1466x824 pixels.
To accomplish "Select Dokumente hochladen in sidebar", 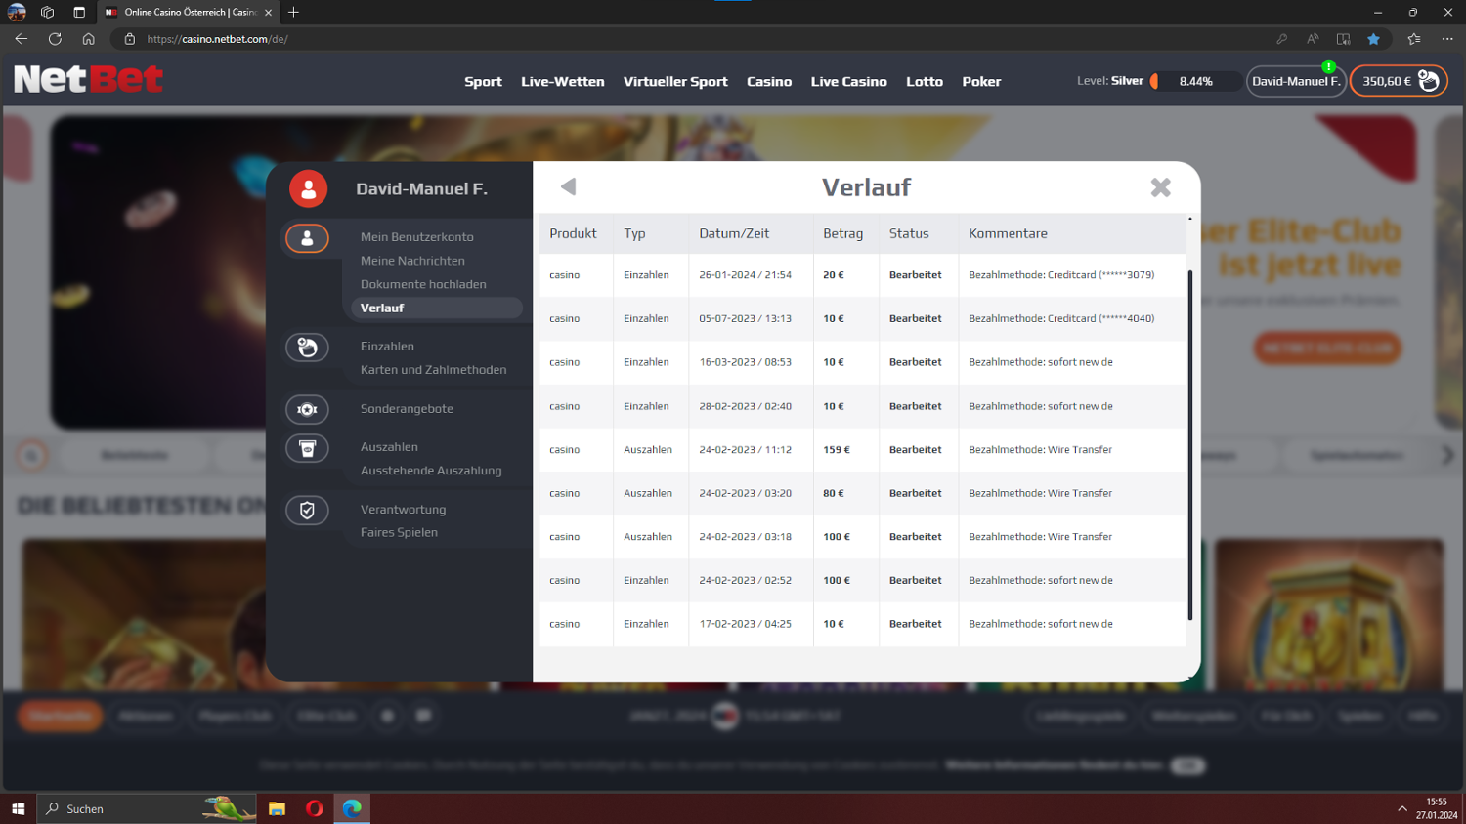I will 422,284.
